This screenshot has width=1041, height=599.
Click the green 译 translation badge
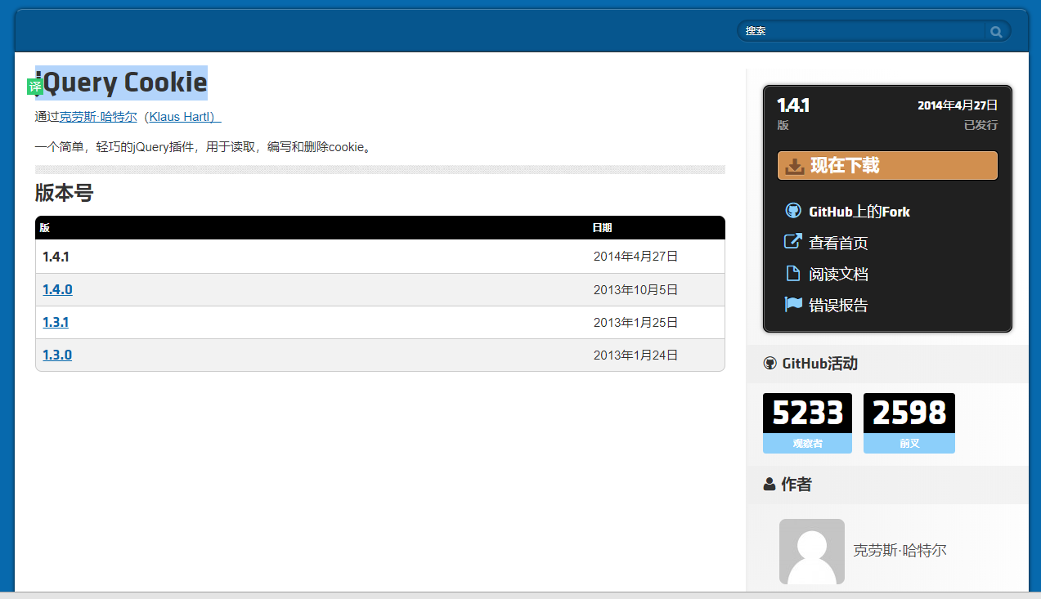point(34,85)
